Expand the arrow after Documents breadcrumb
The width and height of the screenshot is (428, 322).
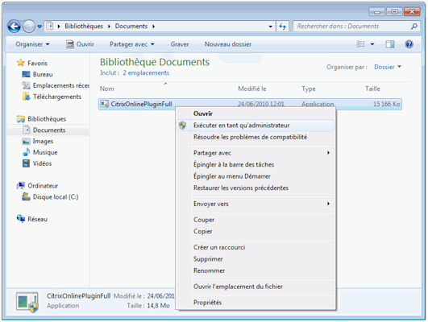click(153, 27)
